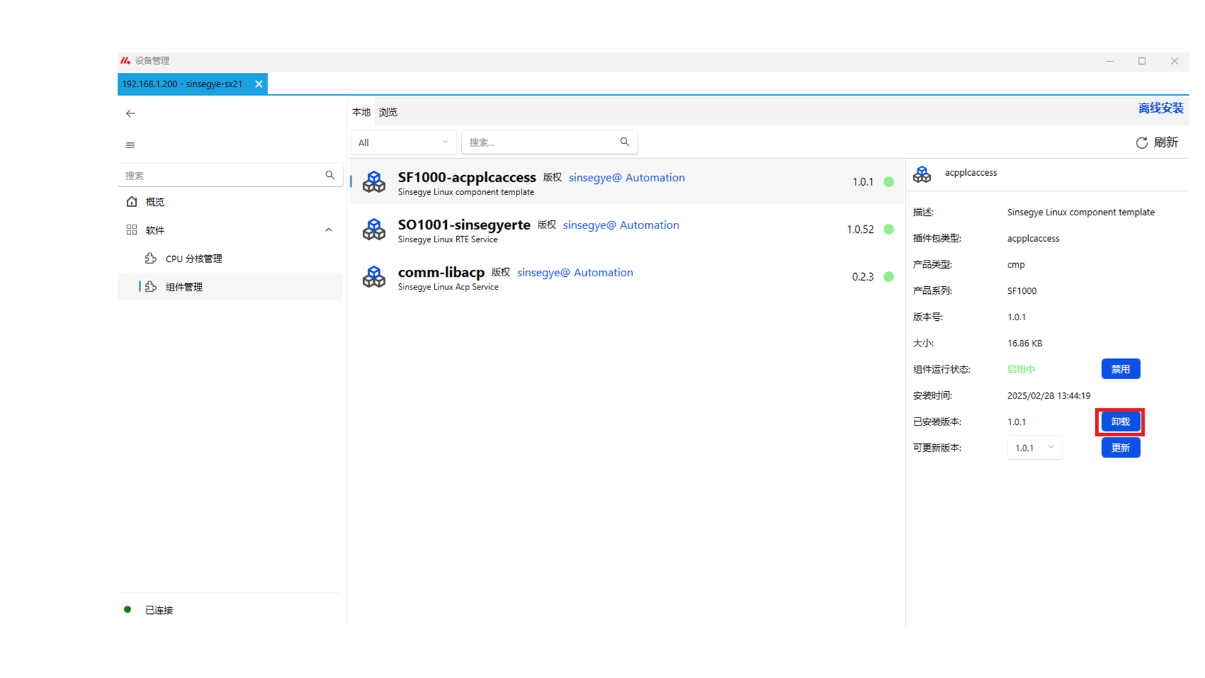Click the SO1001-sinsegyerte component cube icon
1205x678 pixels.
(374, 230)
